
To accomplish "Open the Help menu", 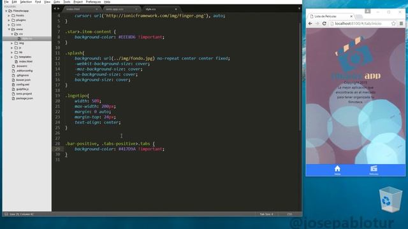I will 107,2.
